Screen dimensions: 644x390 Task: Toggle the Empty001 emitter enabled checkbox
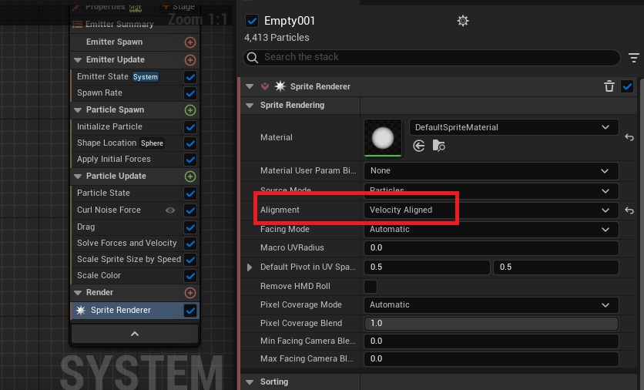(251, 21)
